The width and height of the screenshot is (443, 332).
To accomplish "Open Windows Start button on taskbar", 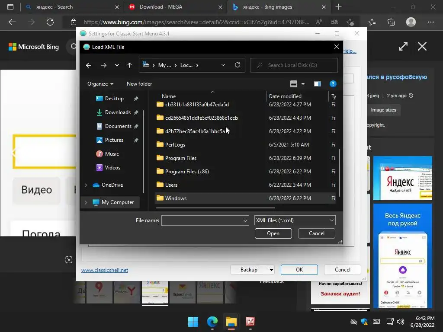I will click(193, 322).
